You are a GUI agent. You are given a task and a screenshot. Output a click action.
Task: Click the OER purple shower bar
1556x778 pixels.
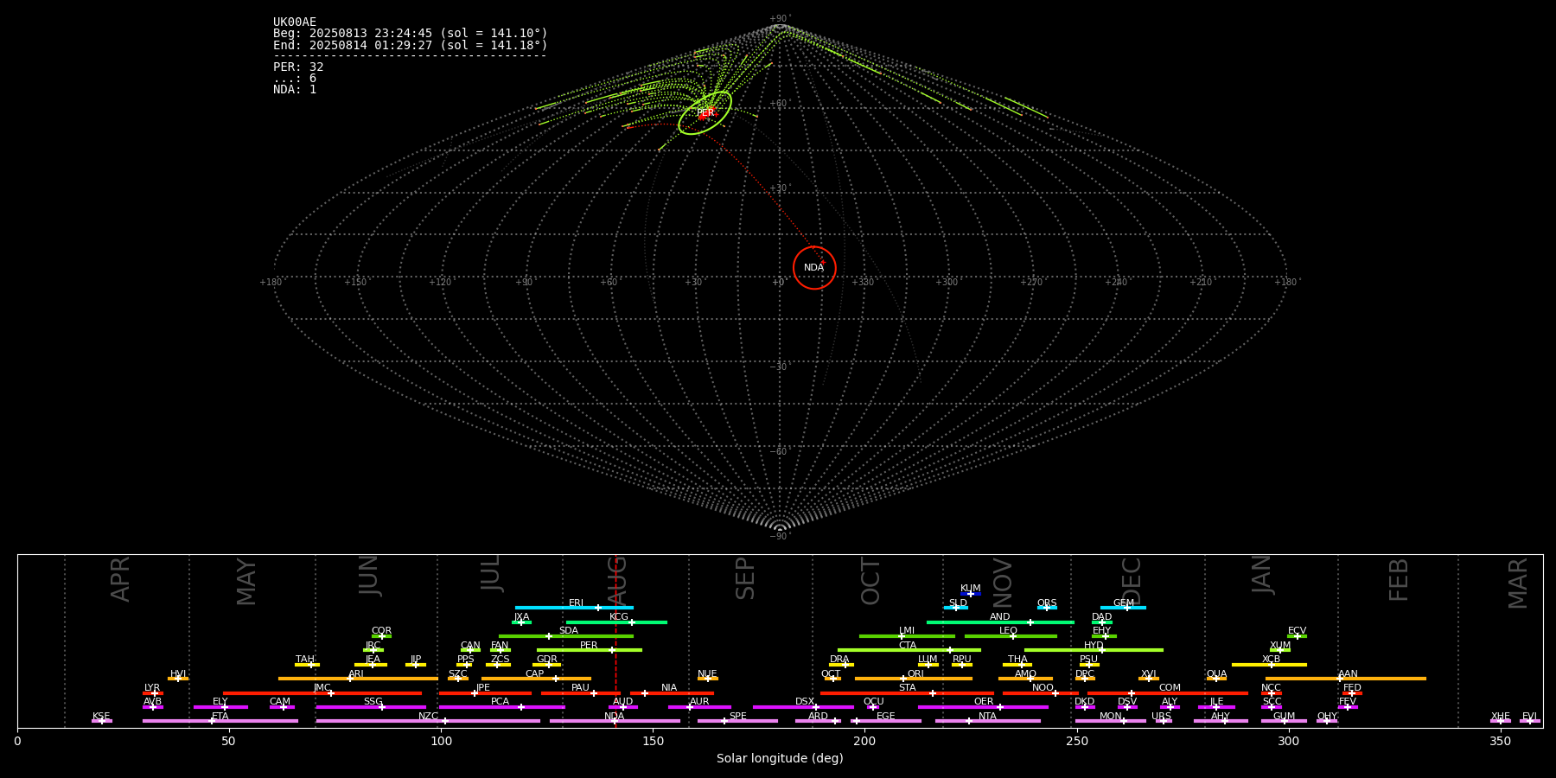click(983, 707)
